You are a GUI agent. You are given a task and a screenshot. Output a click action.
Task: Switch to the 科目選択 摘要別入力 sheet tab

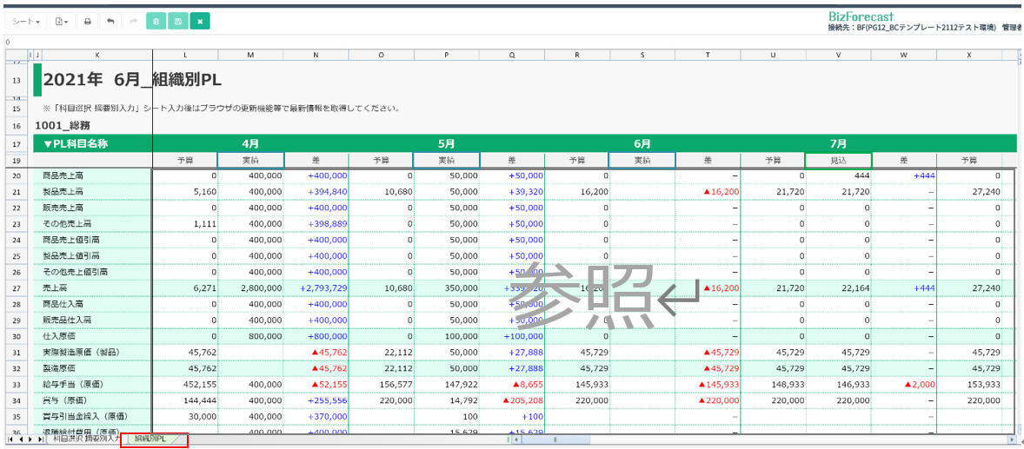pyautogui.click(x=85, y=440)
